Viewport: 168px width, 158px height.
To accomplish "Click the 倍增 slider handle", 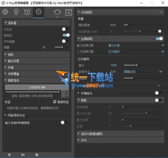I will (x=131, y=126).
